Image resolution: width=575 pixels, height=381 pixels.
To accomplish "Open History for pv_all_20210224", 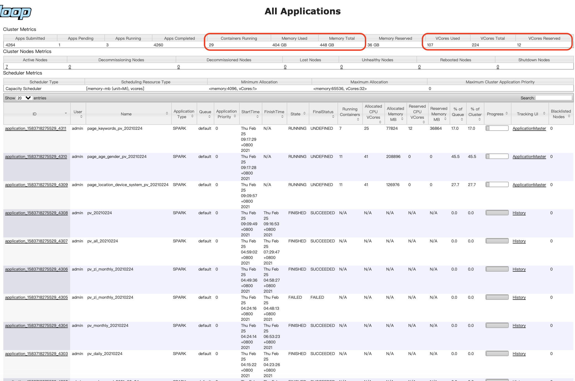I will click(519, 241).
